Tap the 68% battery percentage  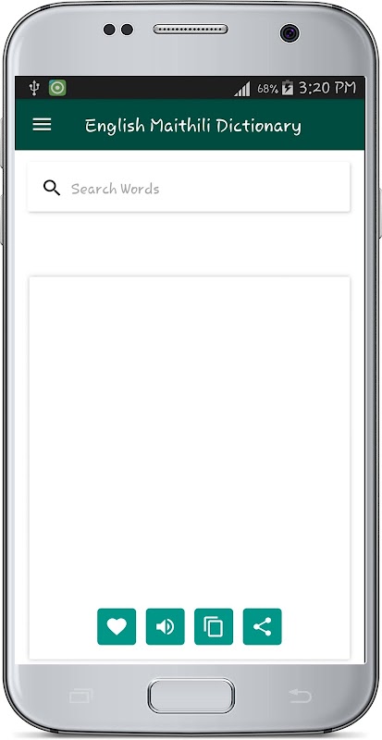267,88
